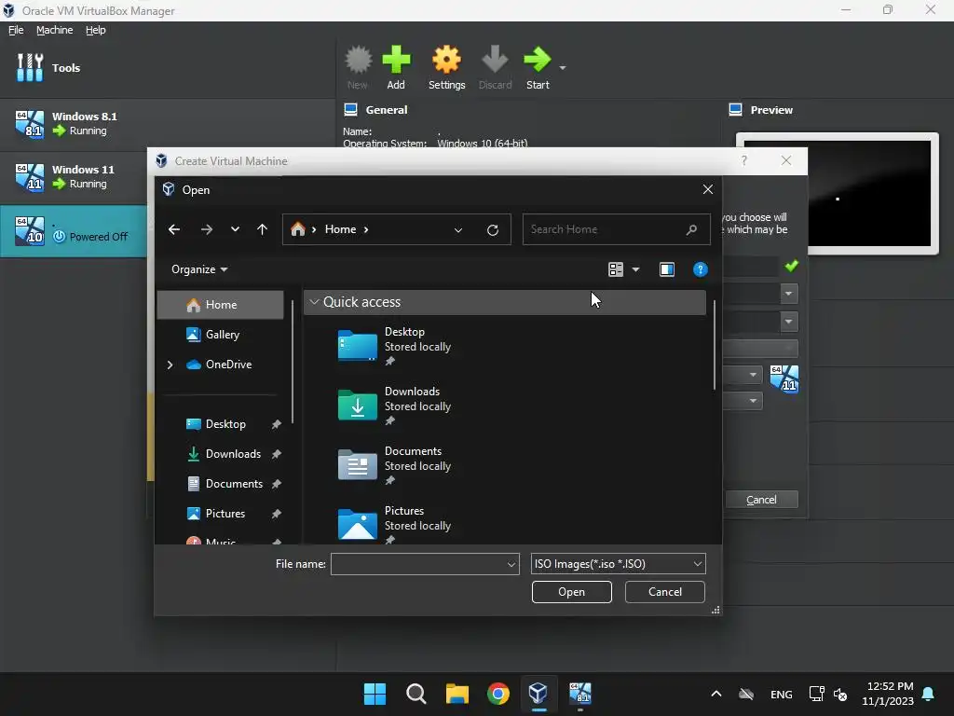Go back in the Open dialog
Screen dimensions: 954x716
(174, 229)
